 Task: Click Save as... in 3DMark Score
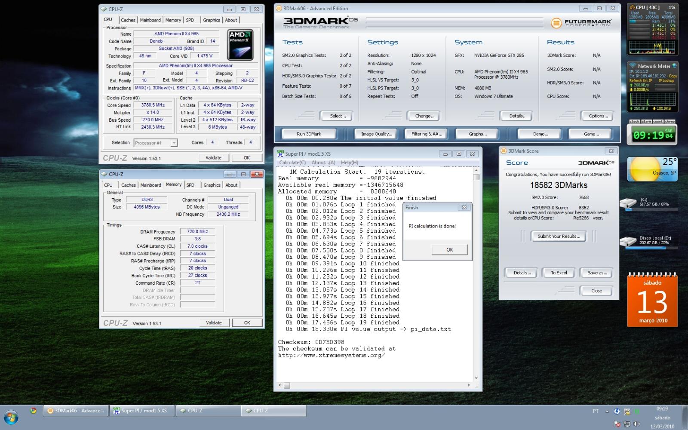click(x=597, y=273)
